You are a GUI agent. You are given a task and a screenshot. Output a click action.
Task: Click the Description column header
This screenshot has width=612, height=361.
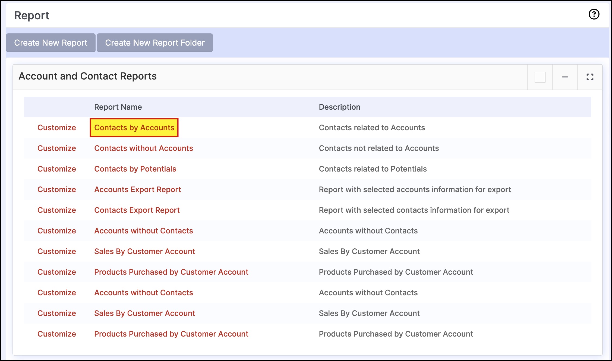tap(340, 107)
